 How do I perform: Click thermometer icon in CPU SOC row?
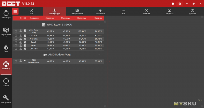tap(21, 36)
